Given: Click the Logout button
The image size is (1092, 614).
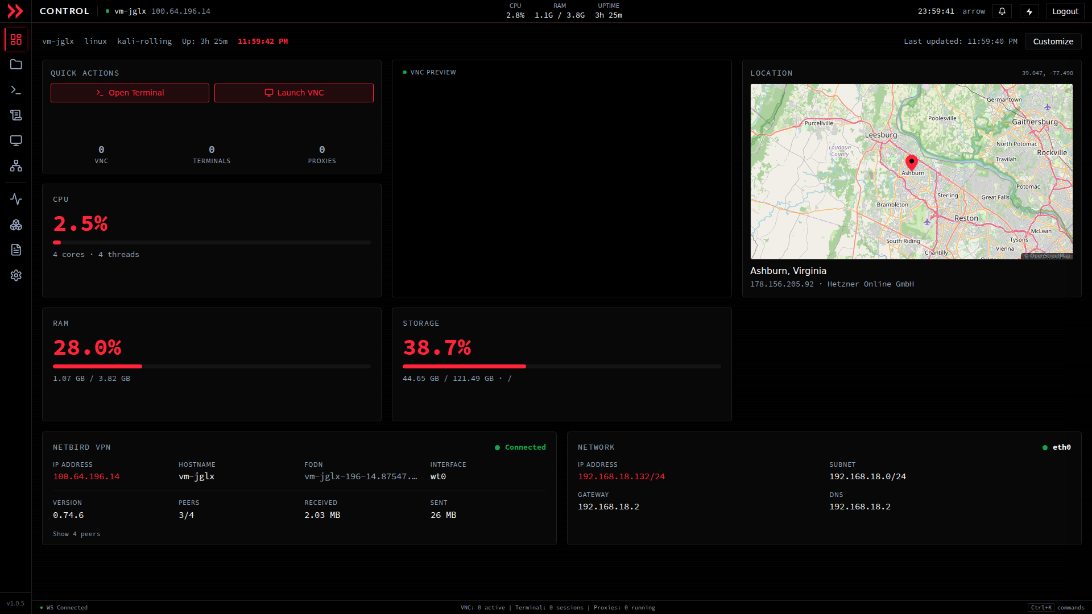Looking at the screenshot, I should (x=1065, y=11).
